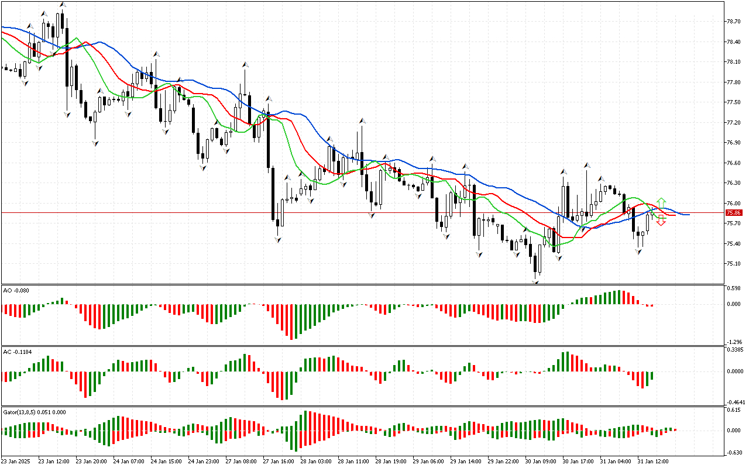Click the 78.70 price scale label
The height and width of the screenshot is (468, 749).
tap(734, 22)
